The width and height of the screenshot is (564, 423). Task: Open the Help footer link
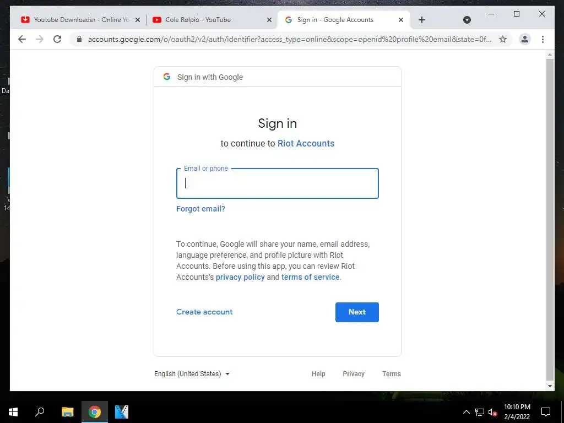pos(318,374)
